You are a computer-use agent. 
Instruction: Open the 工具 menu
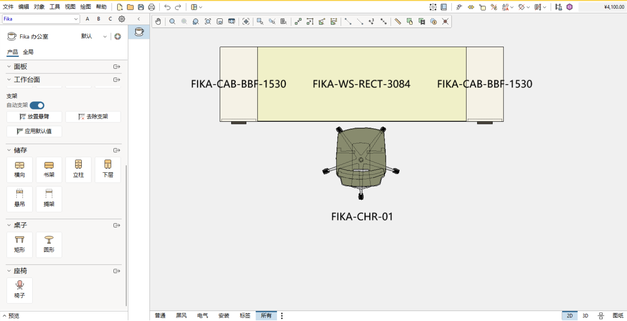[55, 7]
